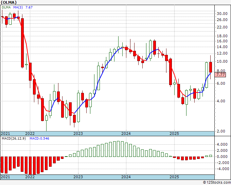Click 2024 on the MACD panel timeline

point(126,177)
